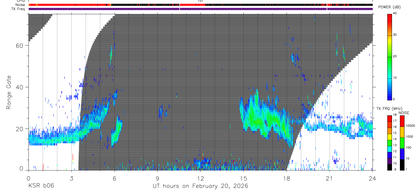
Task: Click the TX FRQ scale tick label "17"
Action: tap(395, 121)
